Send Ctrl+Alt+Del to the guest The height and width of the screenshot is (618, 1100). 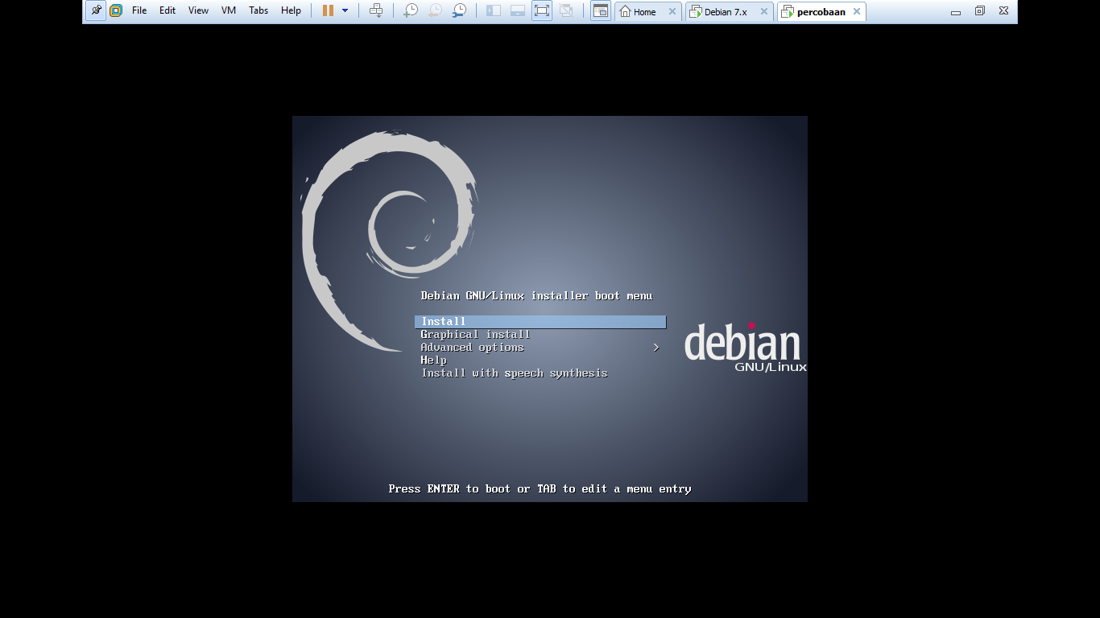point(377,10)
